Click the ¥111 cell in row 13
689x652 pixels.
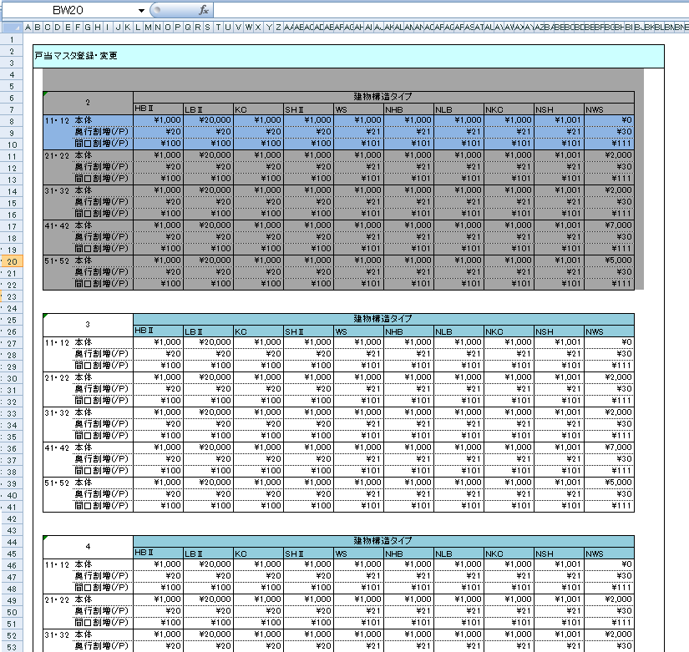[x=609, y=179]
